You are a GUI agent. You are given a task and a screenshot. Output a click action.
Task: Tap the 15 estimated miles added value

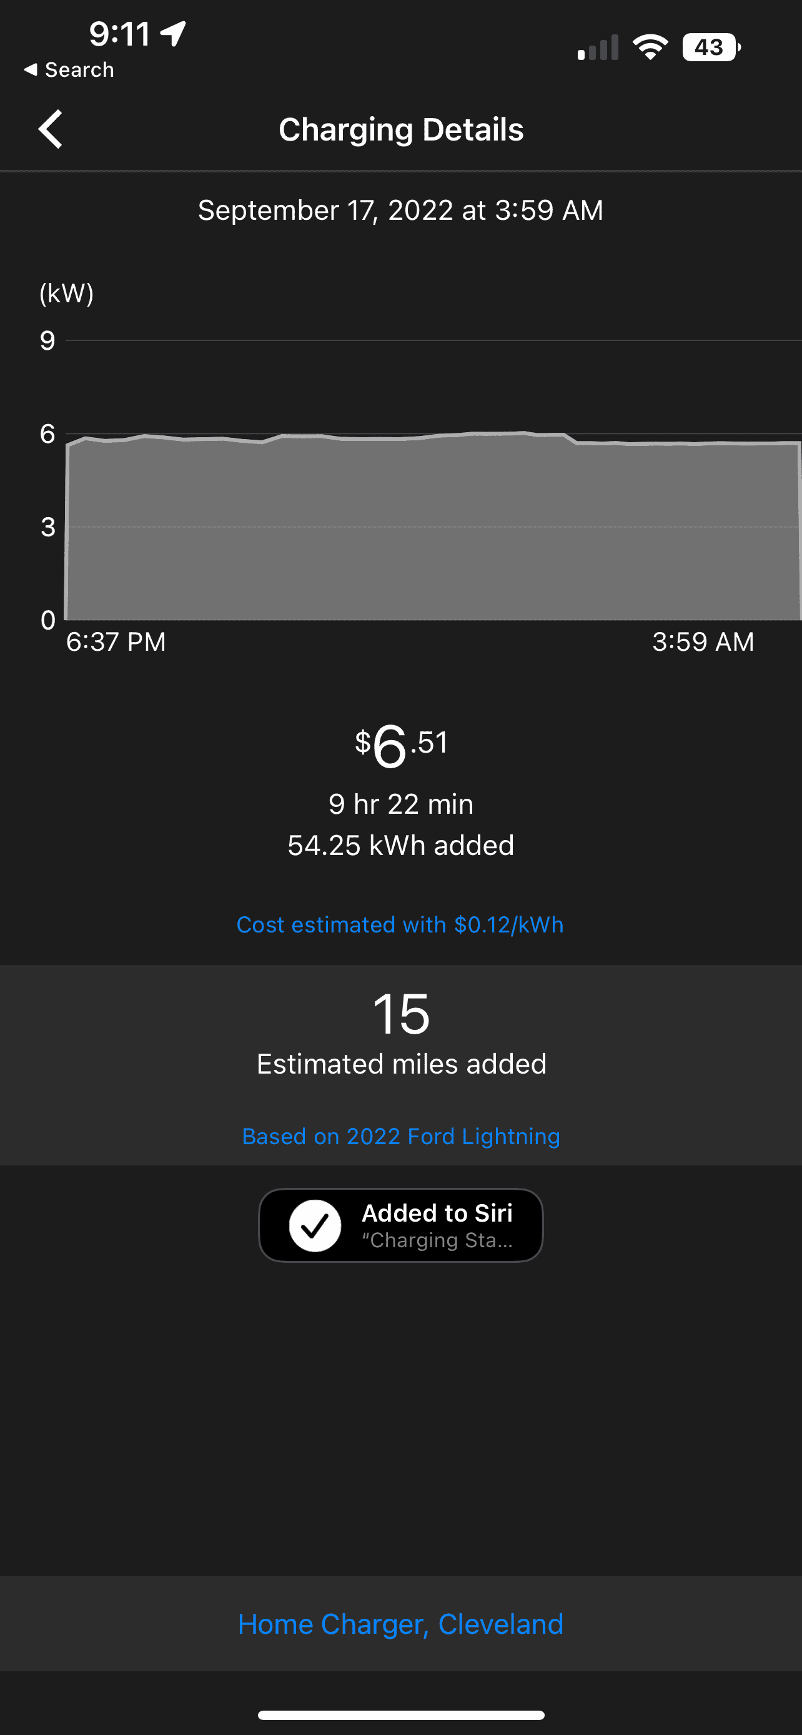400,1014
